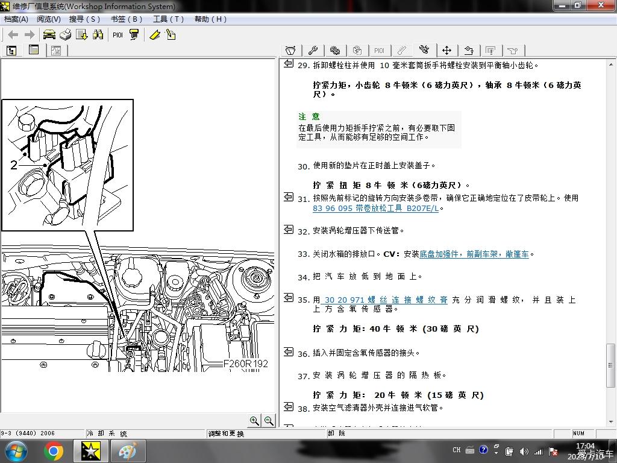Click illustration arrow icon beside step 35

(289, 297)
